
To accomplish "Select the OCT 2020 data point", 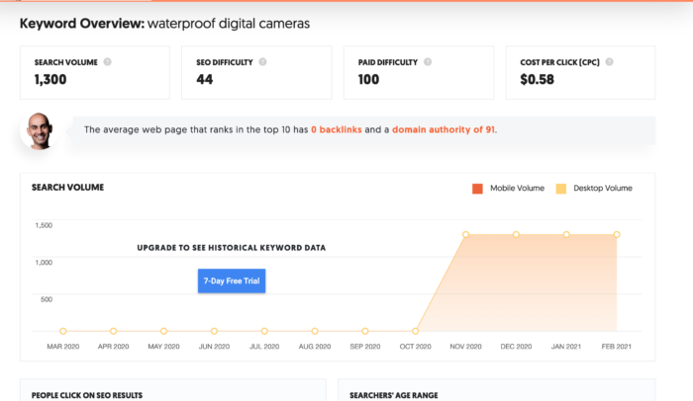I will pyautogui.click(x=415, y=331).
